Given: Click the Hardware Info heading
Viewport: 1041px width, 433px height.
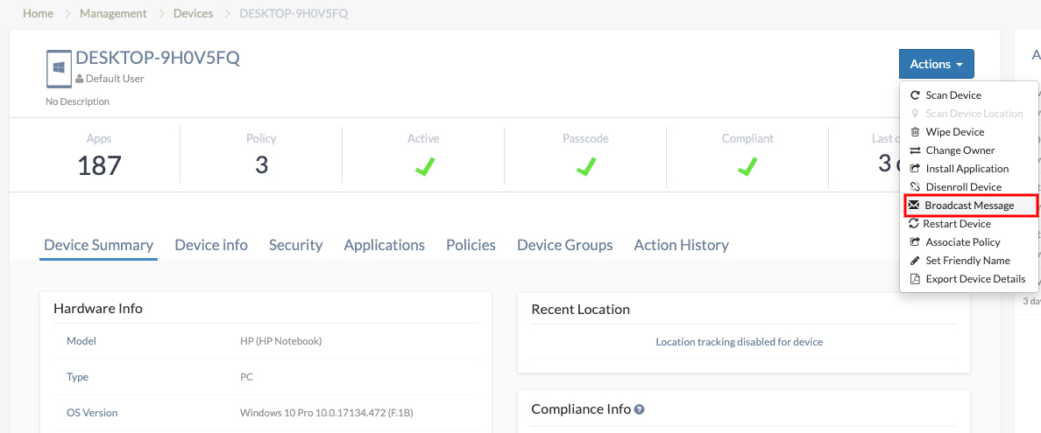Looking at the screenshot, I should click(x=97, y=308).
